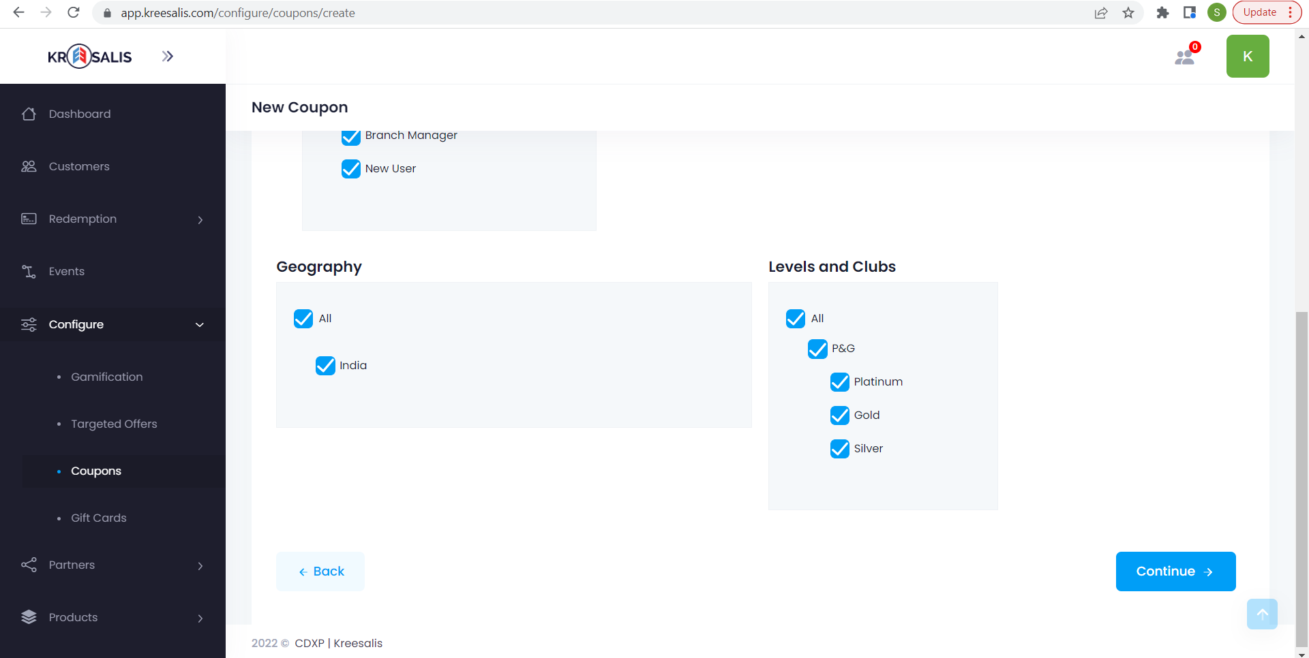Uncheck the P&G checkbox
This screenshot has width=1309, height=658.
click(817, 349)
